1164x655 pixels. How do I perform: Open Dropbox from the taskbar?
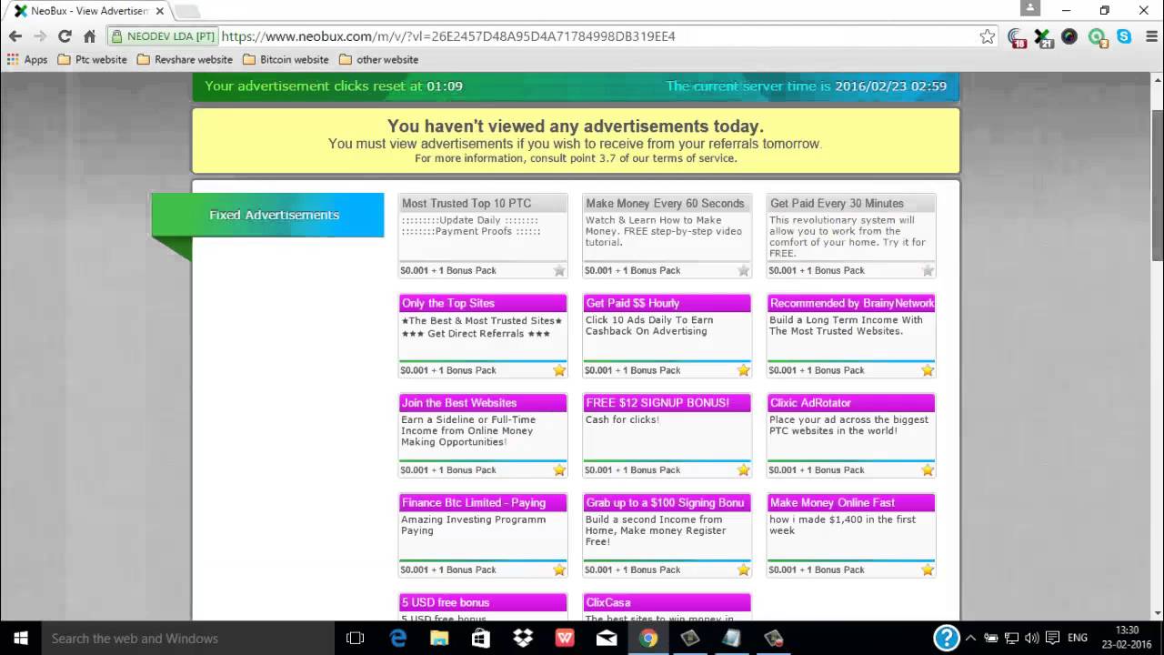[x=523, y=639]
